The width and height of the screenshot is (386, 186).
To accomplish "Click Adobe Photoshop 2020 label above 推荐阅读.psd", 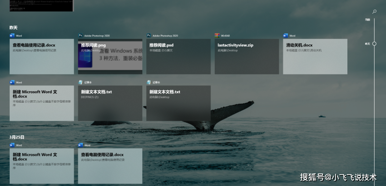I will click(x=165, y=36).
